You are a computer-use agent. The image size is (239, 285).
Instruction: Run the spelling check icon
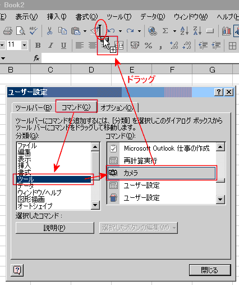[33, 31]
